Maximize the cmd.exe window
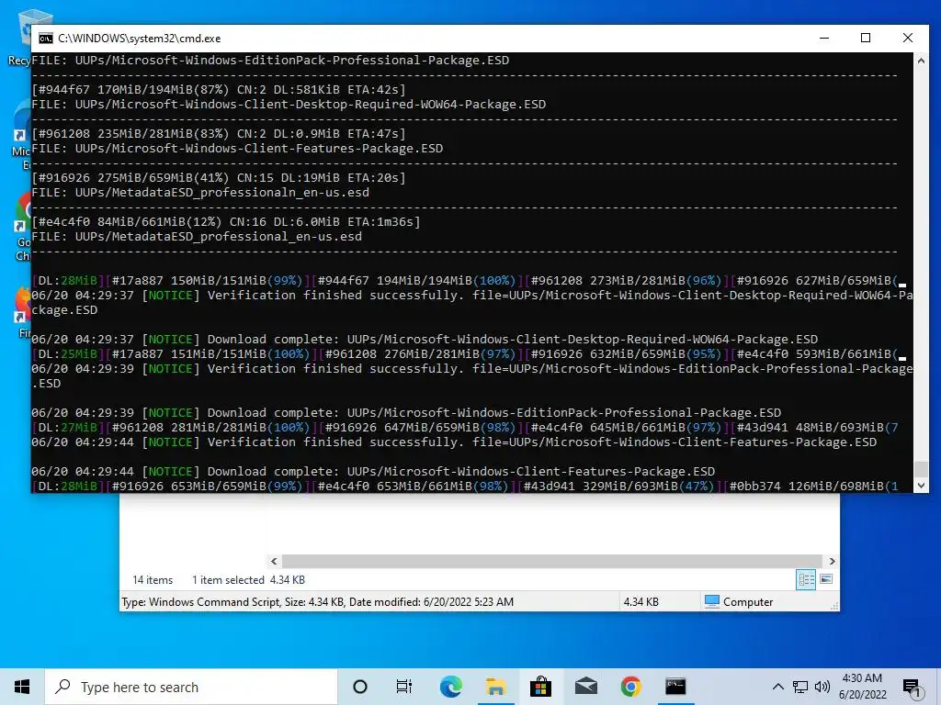The height and width of the screenshot is (705, 941). [x=866, y=38]
